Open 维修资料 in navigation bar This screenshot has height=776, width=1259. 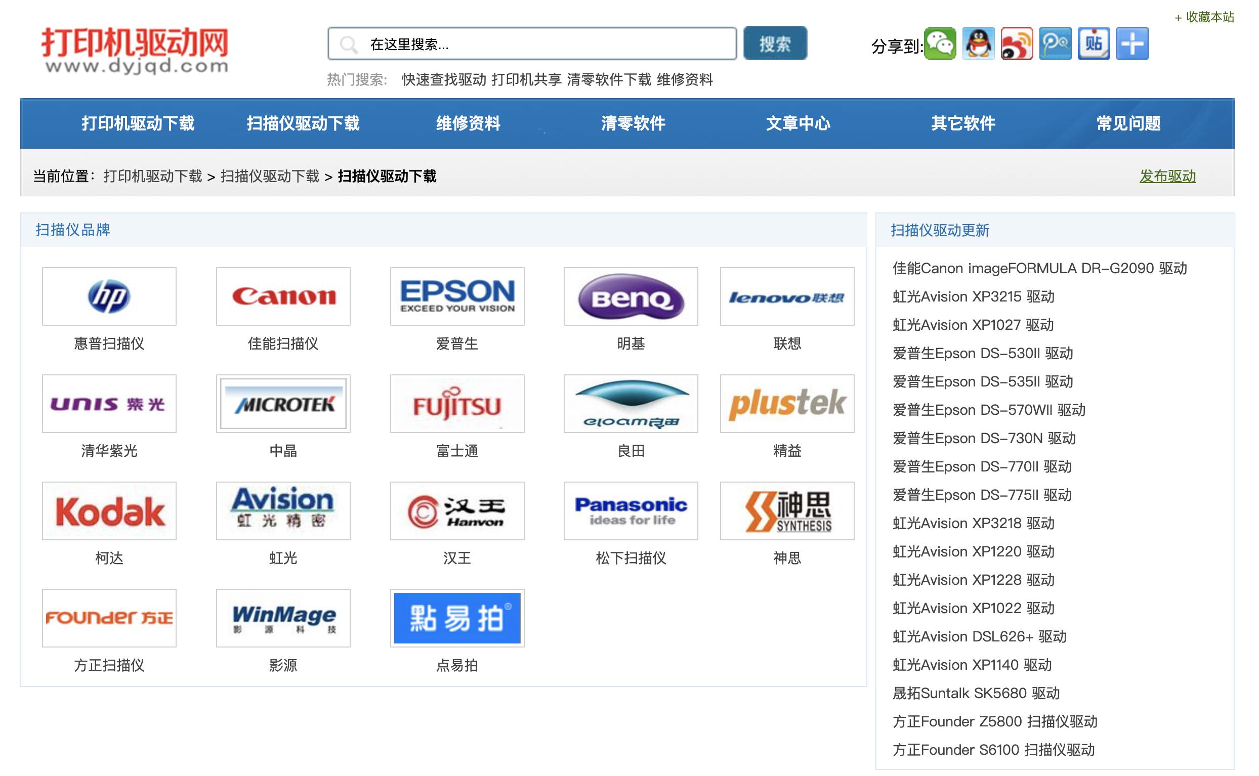click(x=468, y=123)
